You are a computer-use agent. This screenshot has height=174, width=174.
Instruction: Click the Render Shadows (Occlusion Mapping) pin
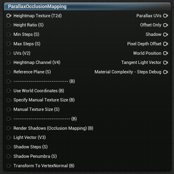coord(9,128)
